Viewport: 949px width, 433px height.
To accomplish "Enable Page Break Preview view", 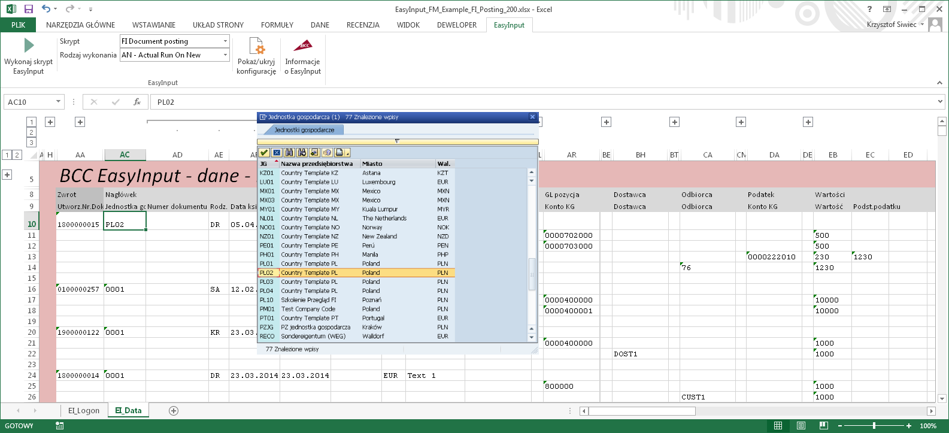I will (x=823, y=426).
